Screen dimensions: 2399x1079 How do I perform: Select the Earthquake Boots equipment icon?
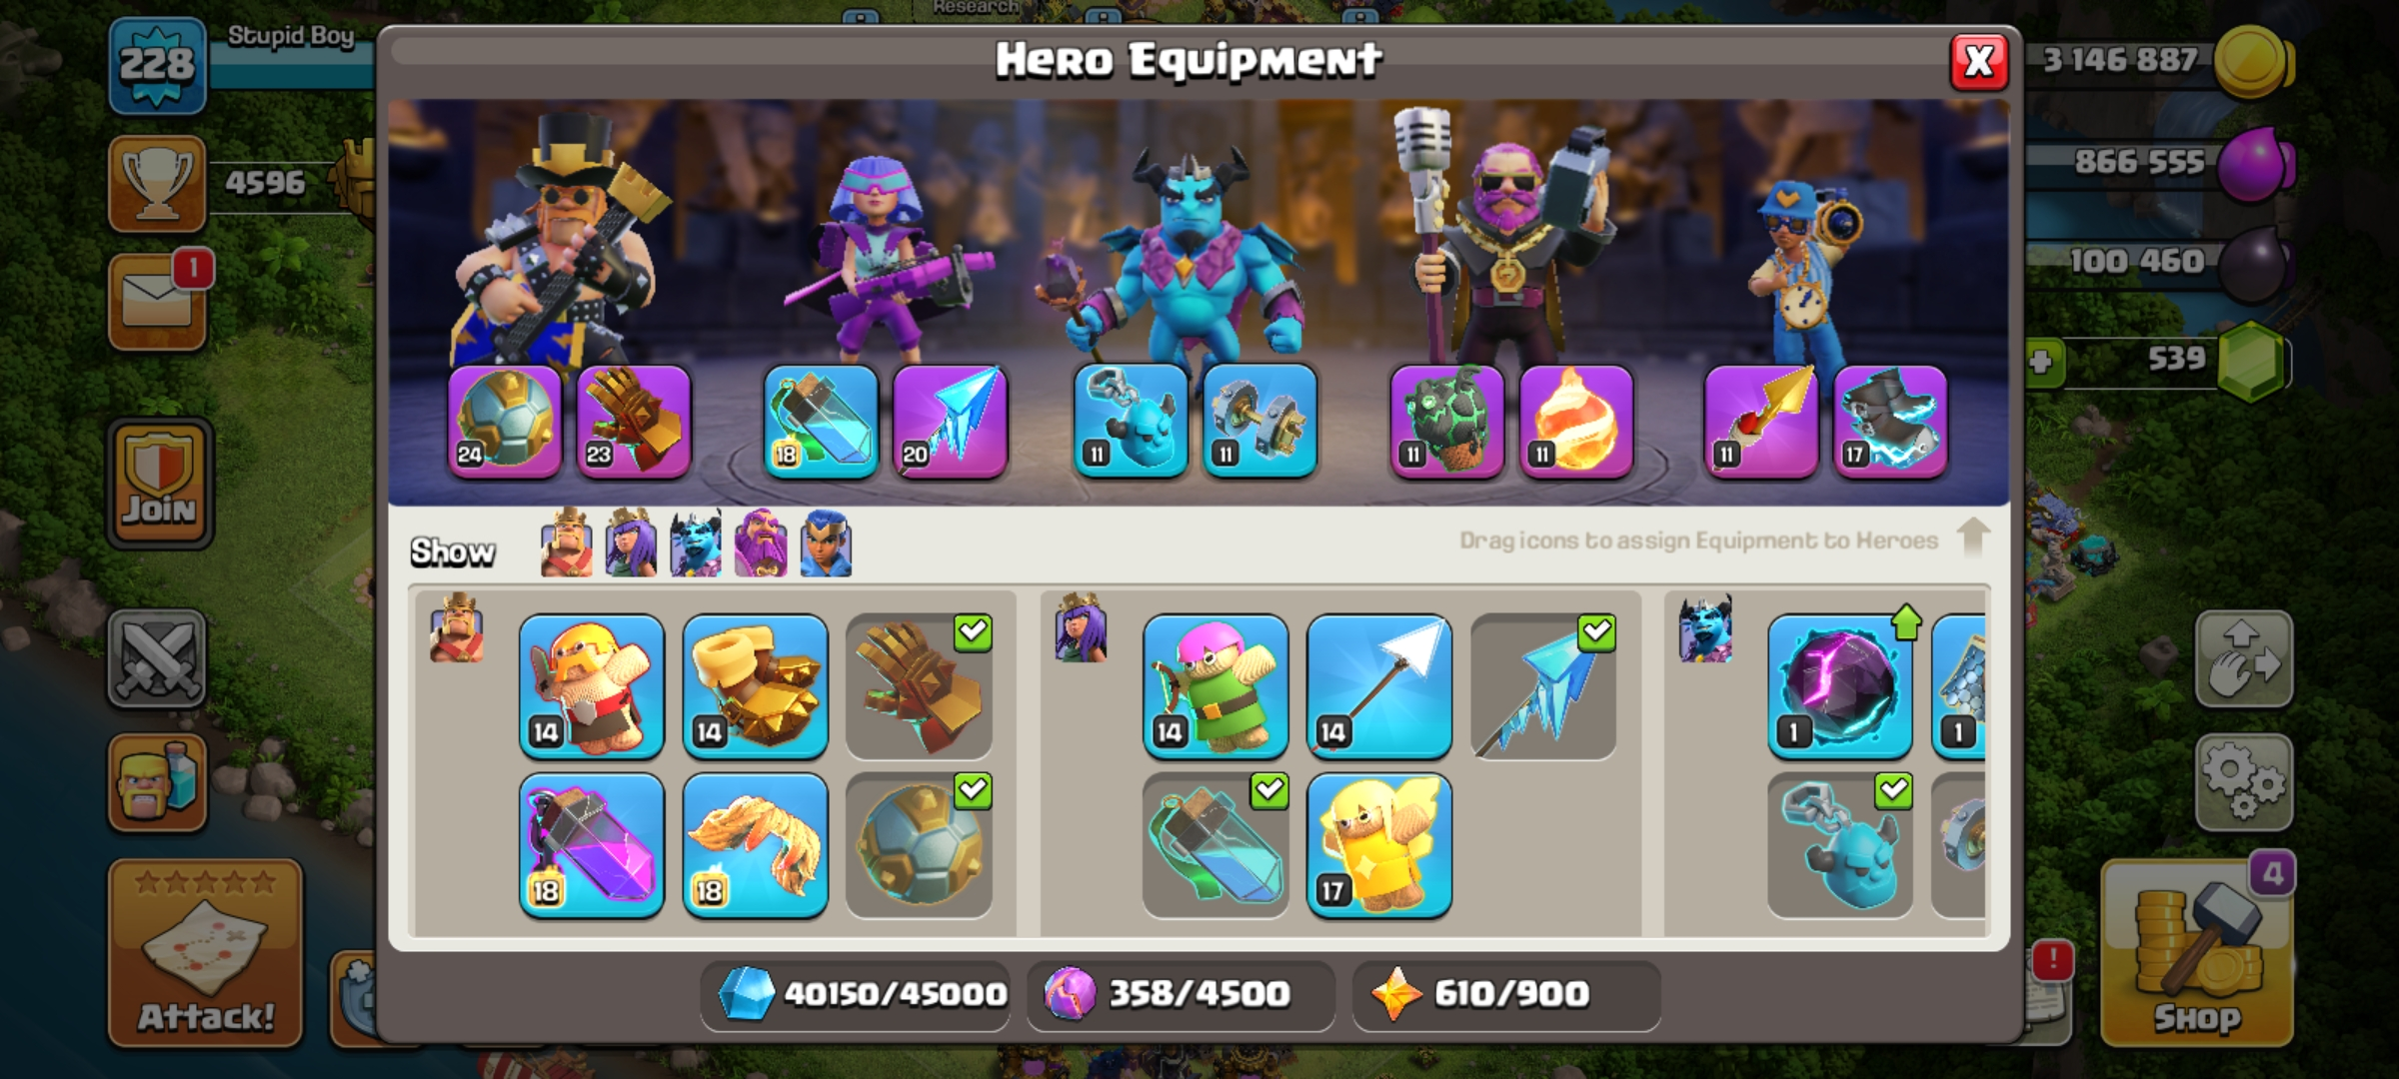[x=756, y=686]
